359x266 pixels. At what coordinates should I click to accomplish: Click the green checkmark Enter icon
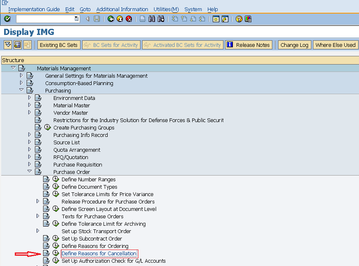coord(7,19)
